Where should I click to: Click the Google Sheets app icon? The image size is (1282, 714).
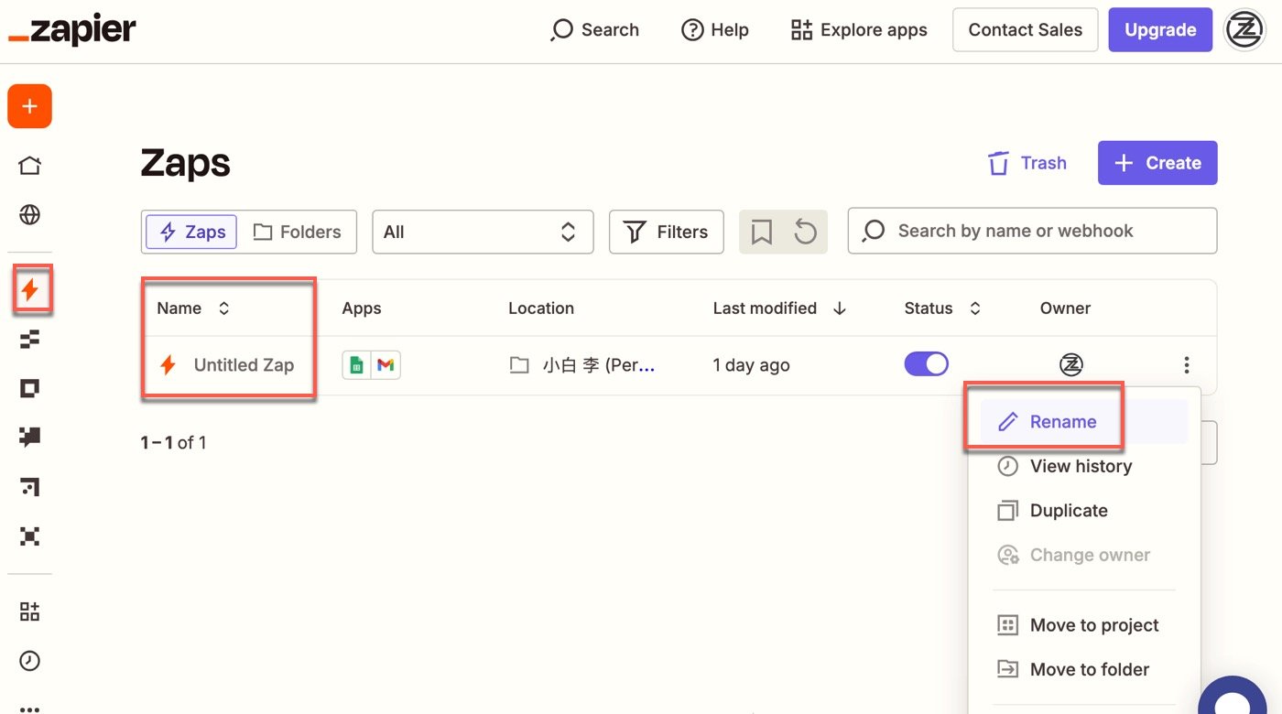point(357,365)
